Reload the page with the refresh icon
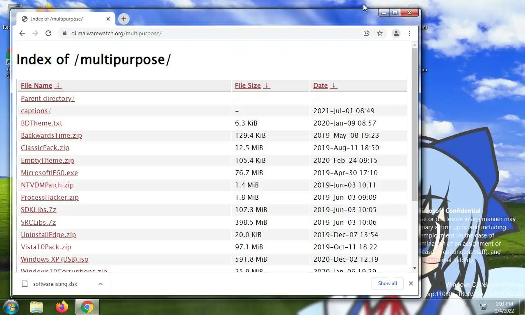This screenshot has width=525, height=315. 48,33
